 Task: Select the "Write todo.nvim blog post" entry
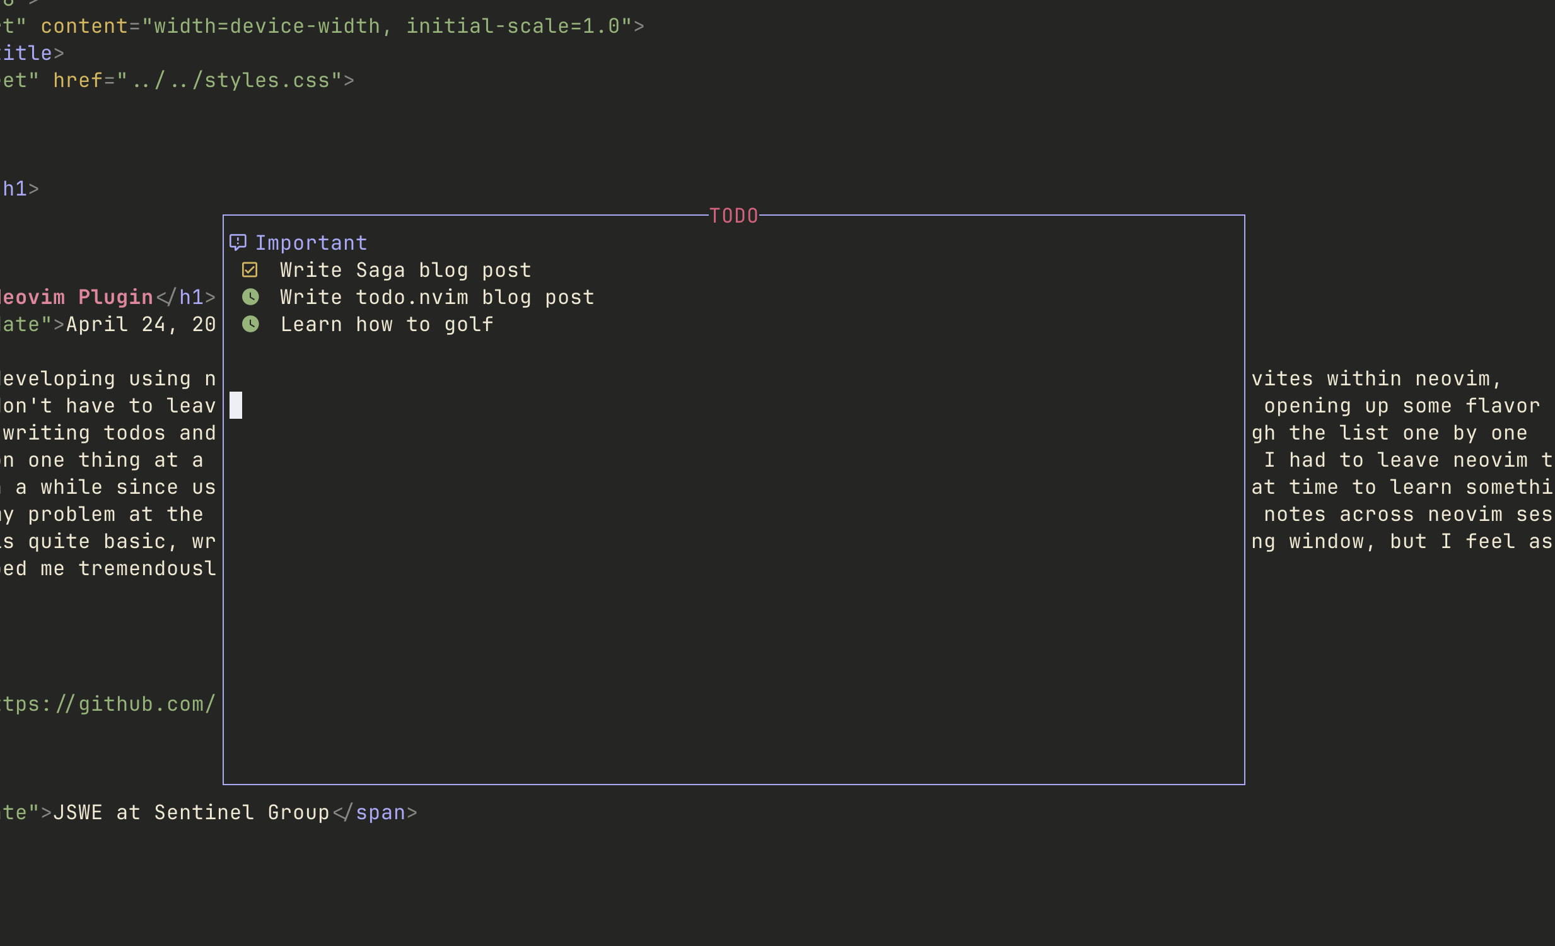[x=437, y=297]
